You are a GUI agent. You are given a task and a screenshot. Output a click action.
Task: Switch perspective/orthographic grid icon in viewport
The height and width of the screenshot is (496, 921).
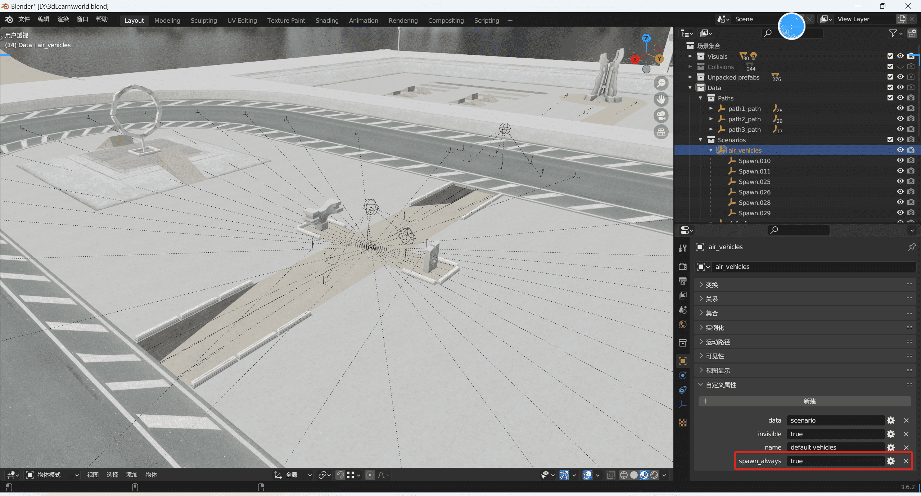point(661,132)
